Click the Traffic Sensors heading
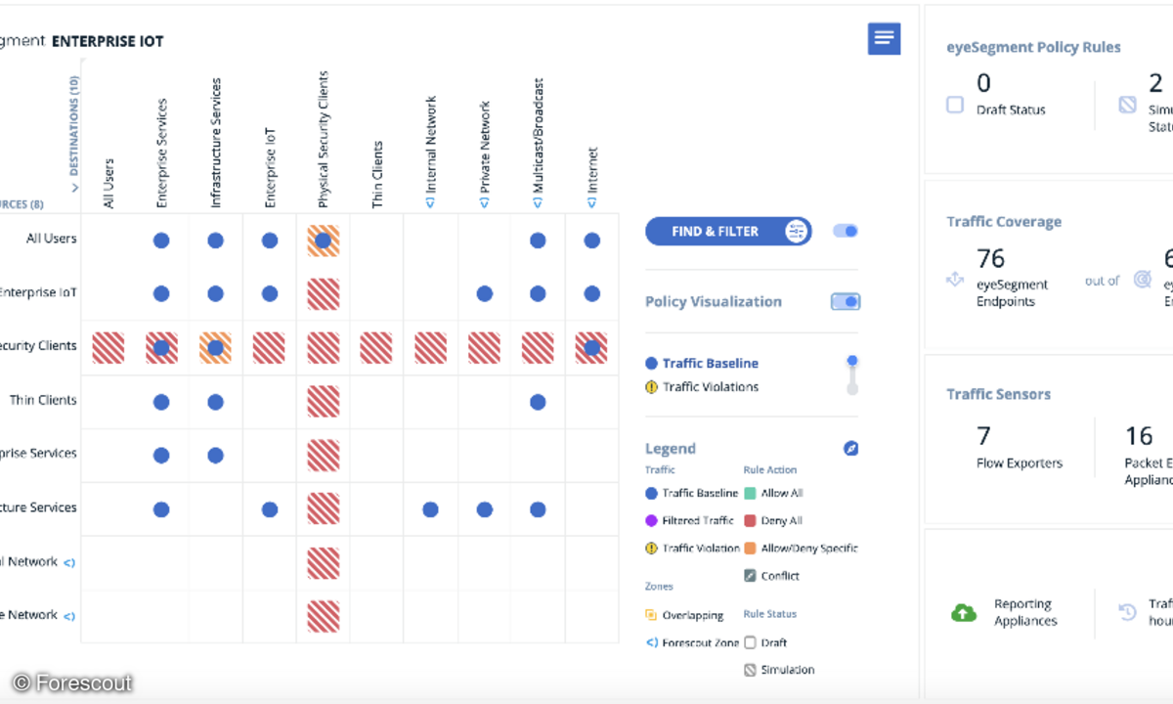Image resolution: width=1173 pixels, height=704 pixels. click(998, 394)
